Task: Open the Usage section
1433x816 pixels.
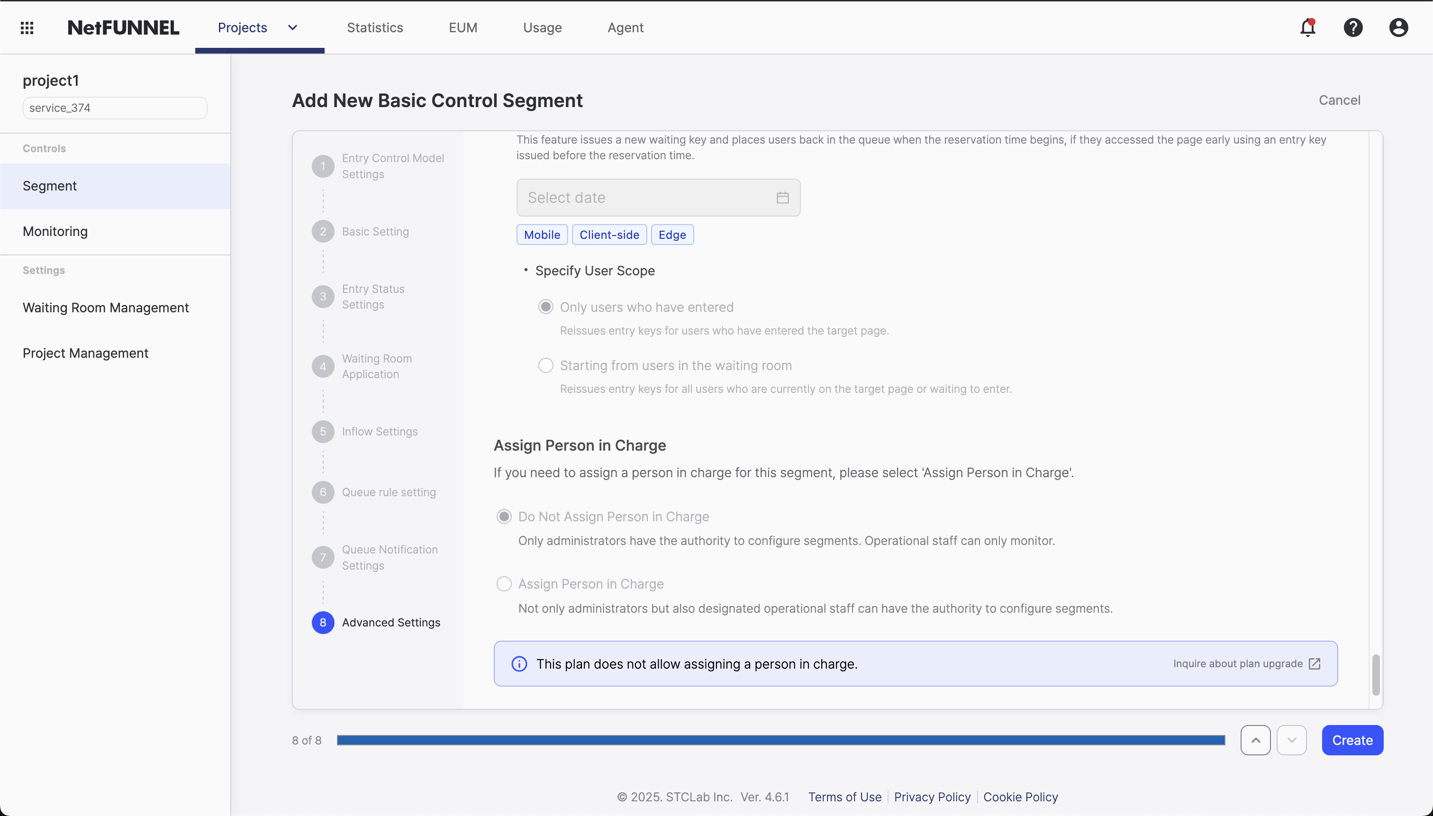Action: tap(541, 27)
